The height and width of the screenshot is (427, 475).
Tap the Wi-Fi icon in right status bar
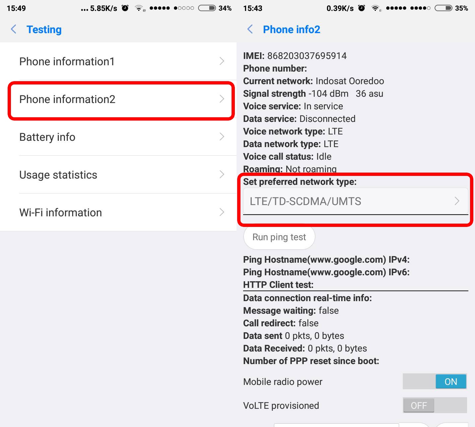376,8
